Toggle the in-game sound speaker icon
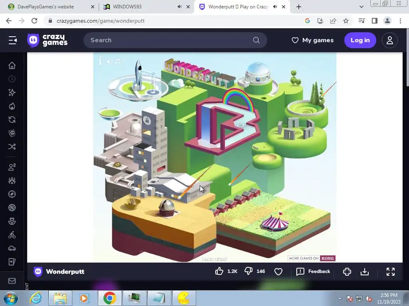 [x=109, y=61]
